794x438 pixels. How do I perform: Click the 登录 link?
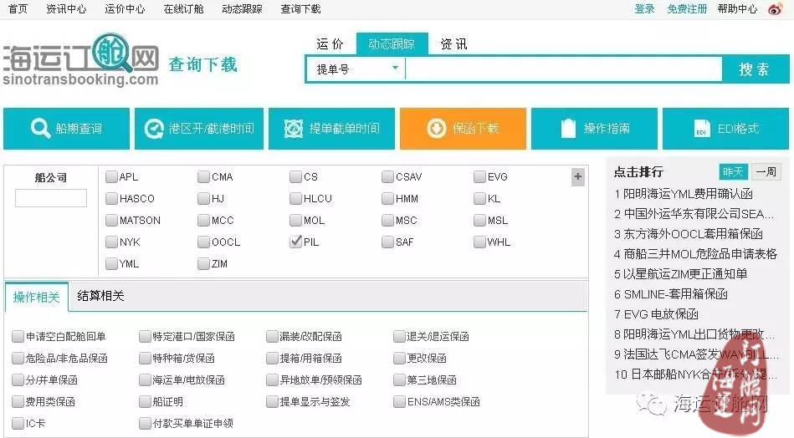point(644,8)
